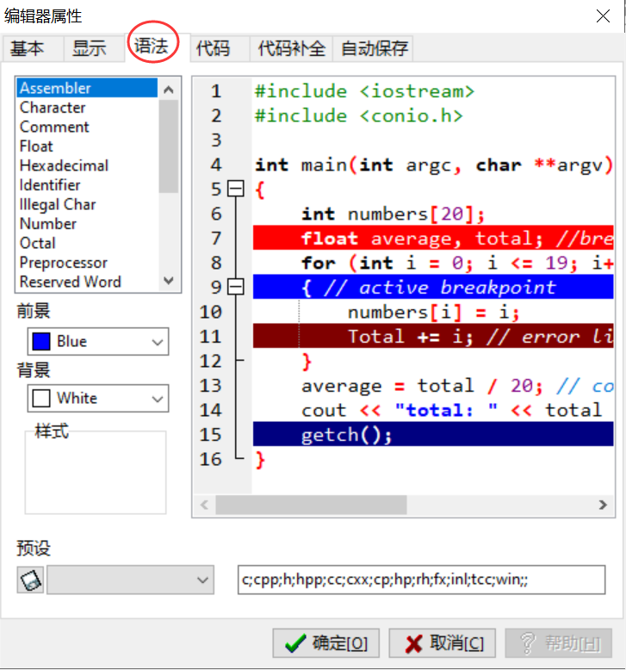The height and width of the screenshot is (670, 626).
Task: Click the numbers[i] = i; line
Action: [433, 312]
